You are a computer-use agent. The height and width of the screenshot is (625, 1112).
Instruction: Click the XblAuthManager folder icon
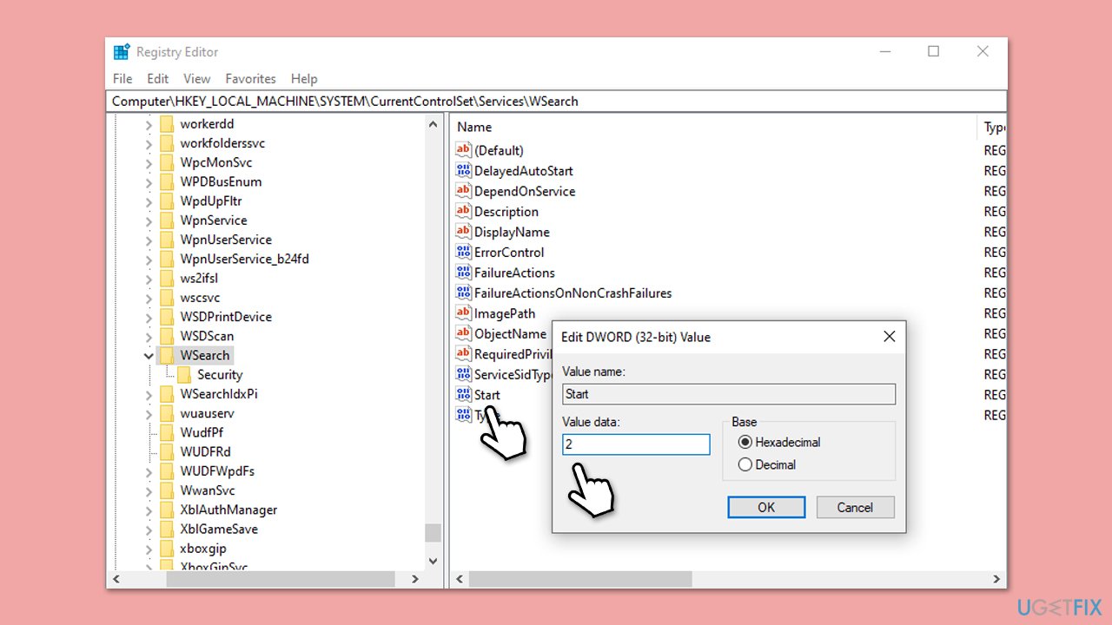point(167,510)
